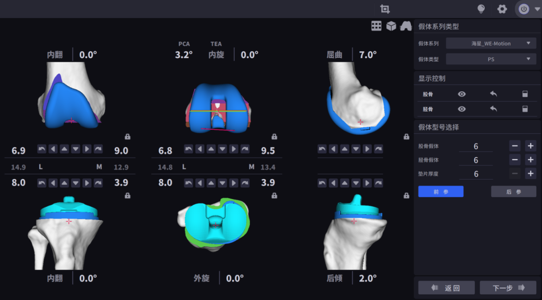Click the 屈曲 7.0° flexion value
Viewport: 542px width, 300px height.
[x=368, y=55]
